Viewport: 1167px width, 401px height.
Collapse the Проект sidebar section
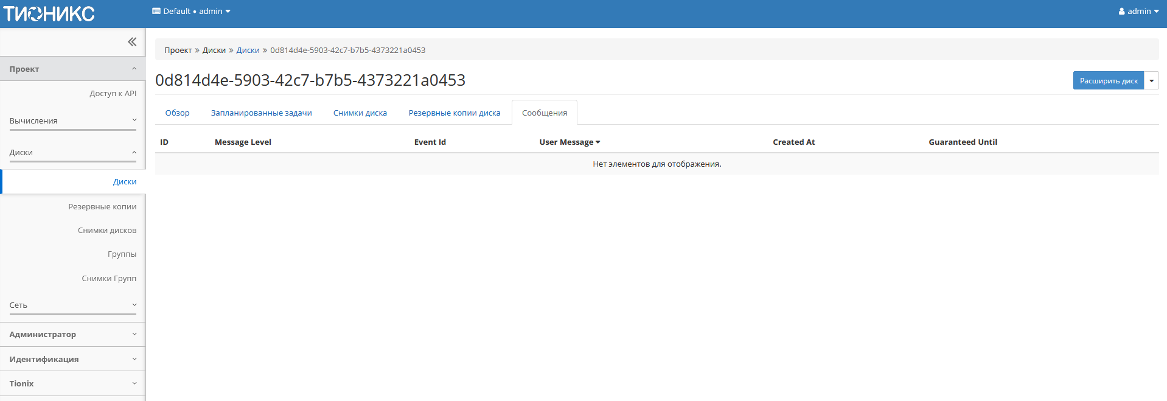click(72, 69)
